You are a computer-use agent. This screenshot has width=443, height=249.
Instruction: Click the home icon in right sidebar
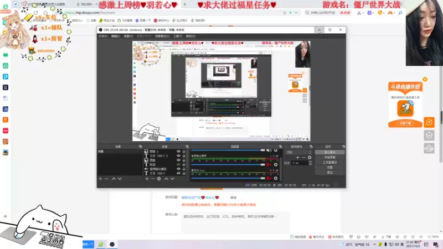point(429,136)
